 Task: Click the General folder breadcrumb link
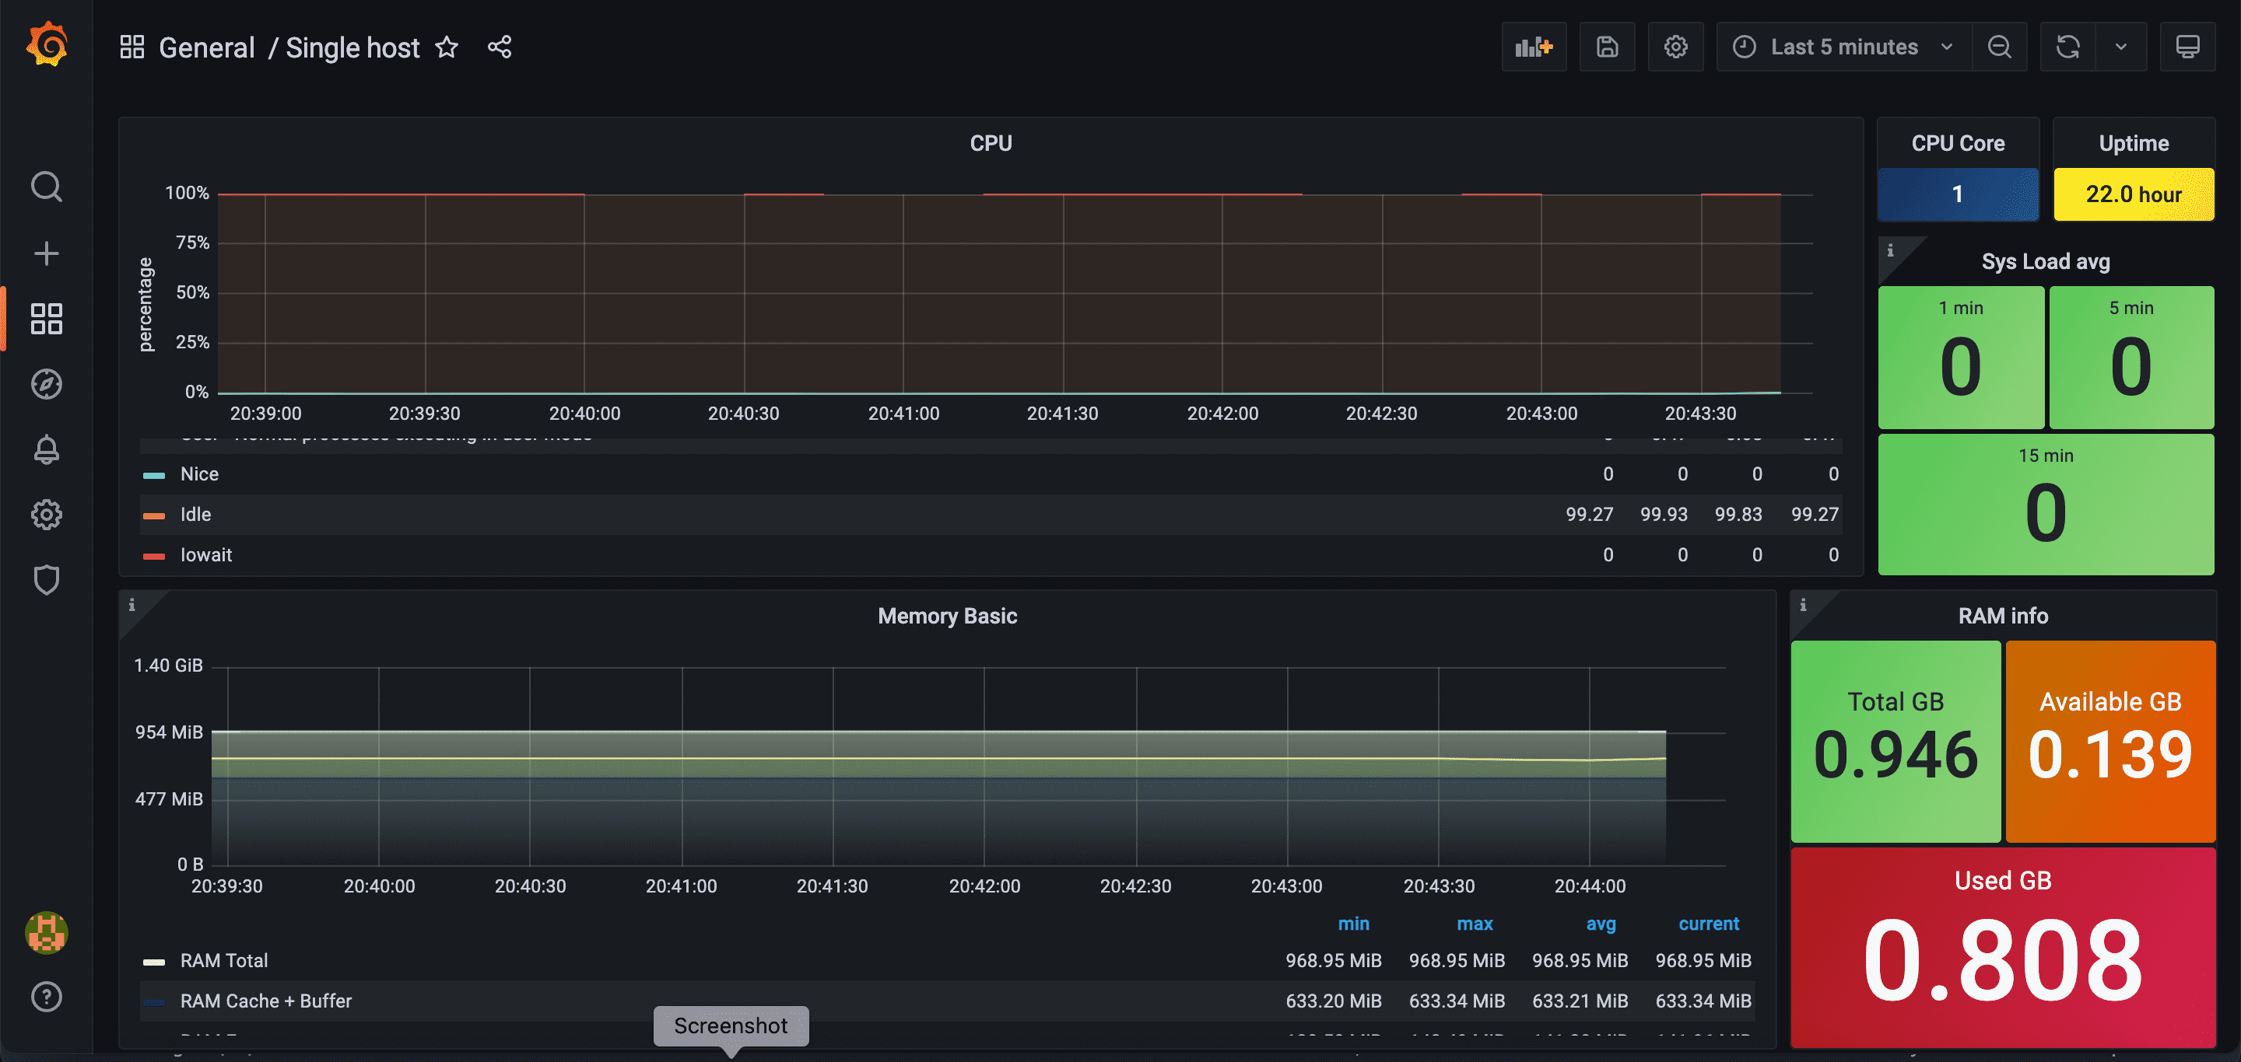(206, 47)
